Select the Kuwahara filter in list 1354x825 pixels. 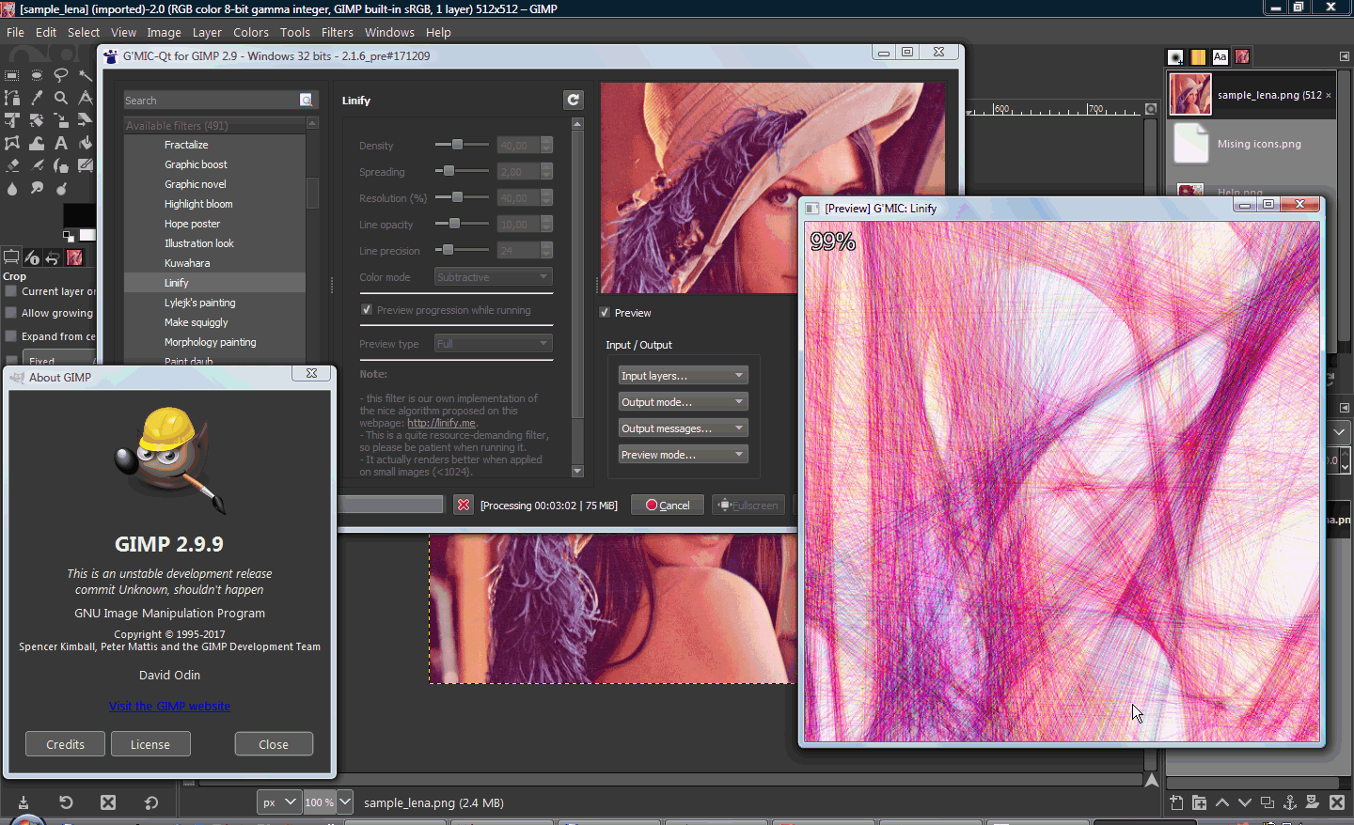(x=187, y=263)
